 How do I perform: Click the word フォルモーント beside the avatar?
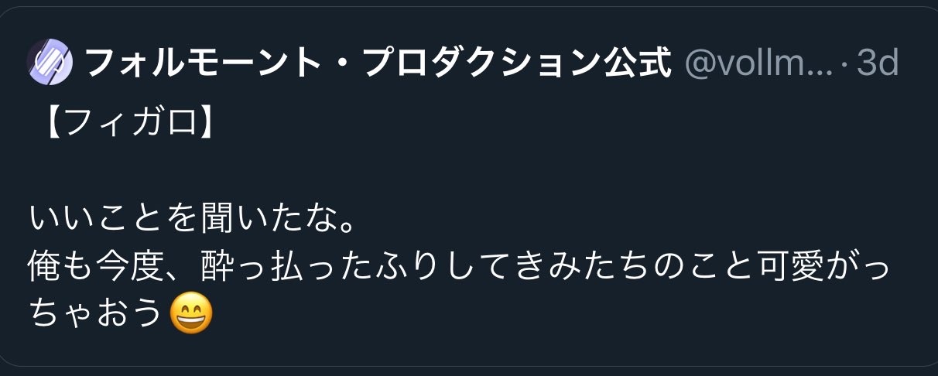click(203, 63)
